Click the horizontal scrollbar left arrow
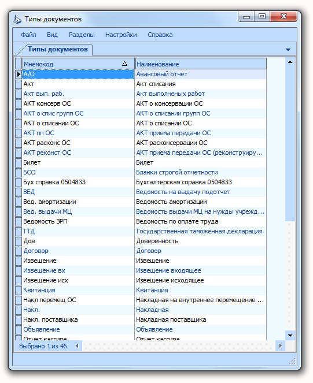This screenshot has width=313, height=383. [x=77, y=346]
